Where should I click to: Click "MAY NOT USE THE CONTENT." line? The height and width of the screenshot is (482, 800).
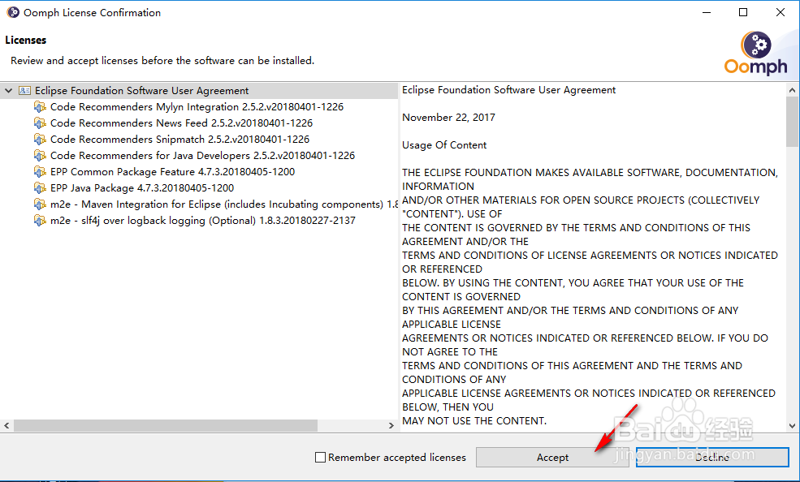point(474,421)
